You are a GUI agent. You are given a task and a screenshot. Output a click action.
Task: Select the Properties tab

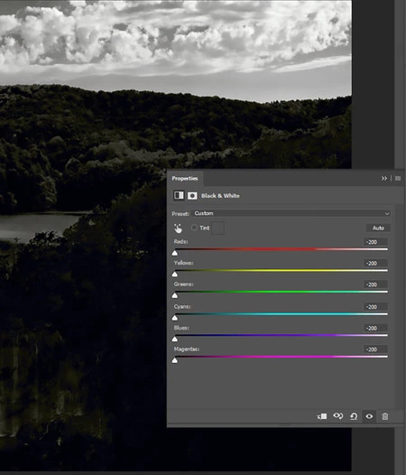185,179
